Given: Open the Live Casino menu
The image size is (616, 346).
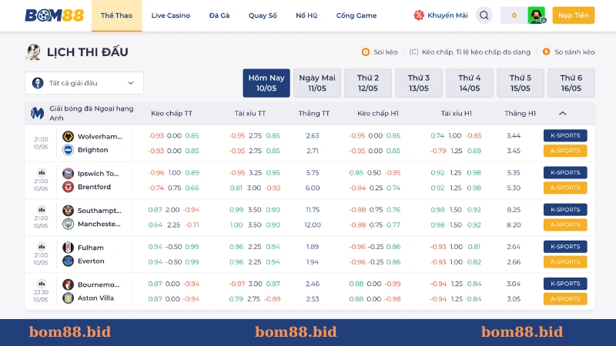Looking at the screenshot, I should (170, 15).
